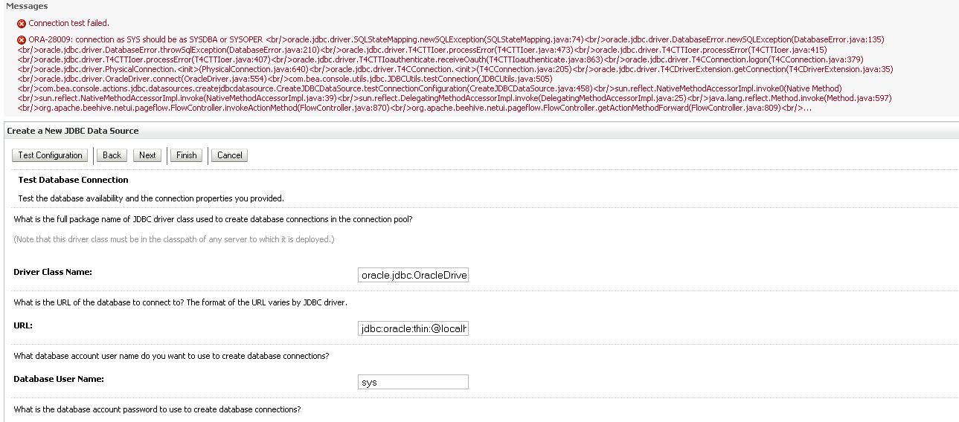This screenshot has height=422, width=959.
Task: Click the "Connection test failed." message text
Action: coord(67,24)
